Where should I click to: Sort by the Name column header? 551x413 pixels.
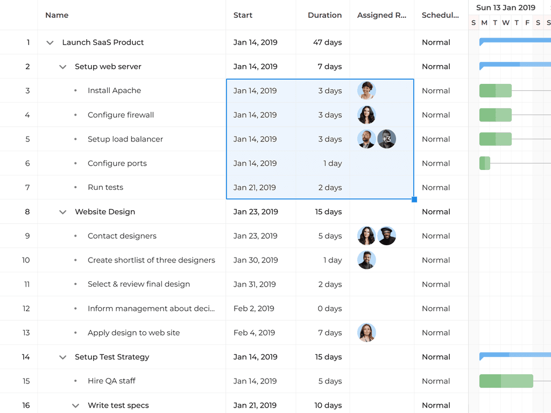57,15
